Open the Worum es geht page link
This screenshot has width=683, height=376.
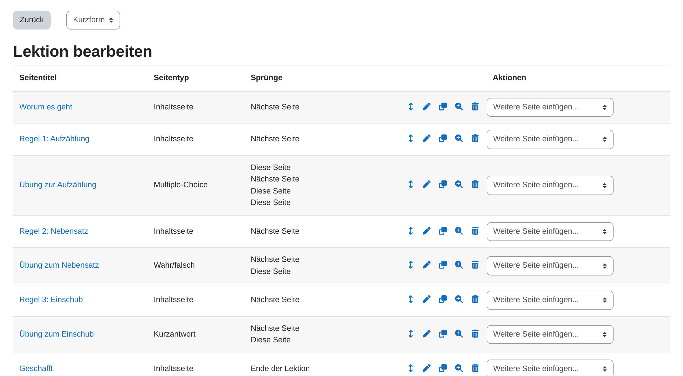[46, 107]
